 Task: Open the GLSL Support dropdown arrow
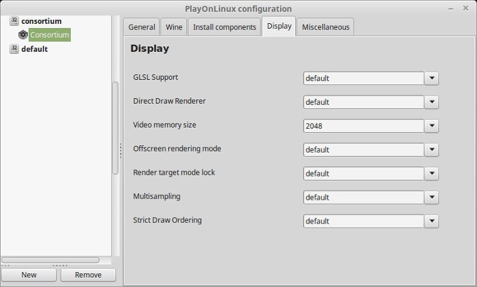431,78
